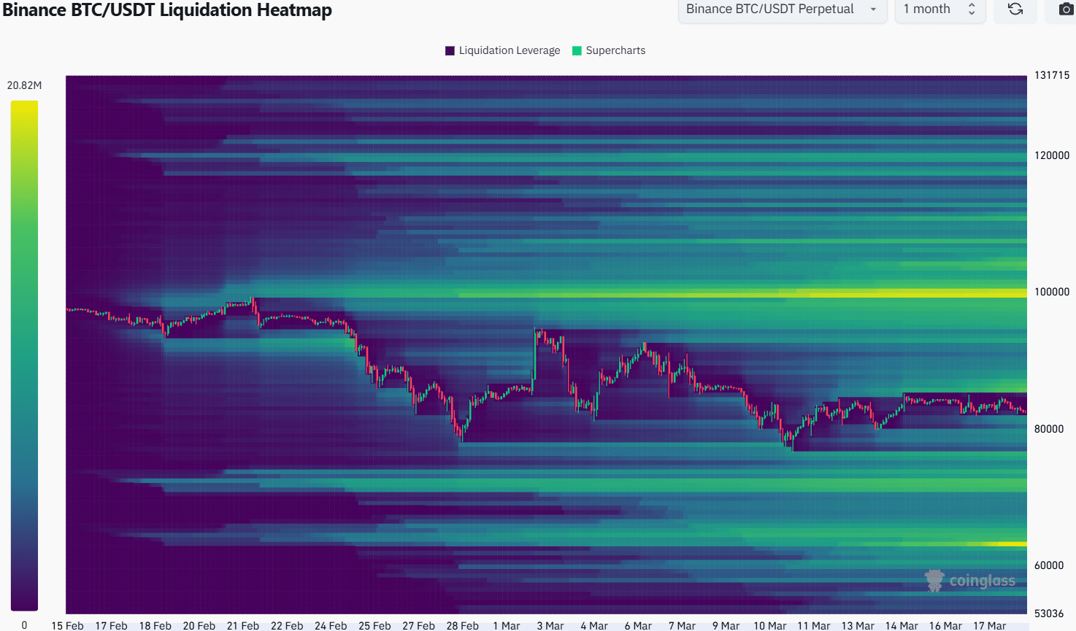Click the green Supercharts legend swatch

click(577, 50)
